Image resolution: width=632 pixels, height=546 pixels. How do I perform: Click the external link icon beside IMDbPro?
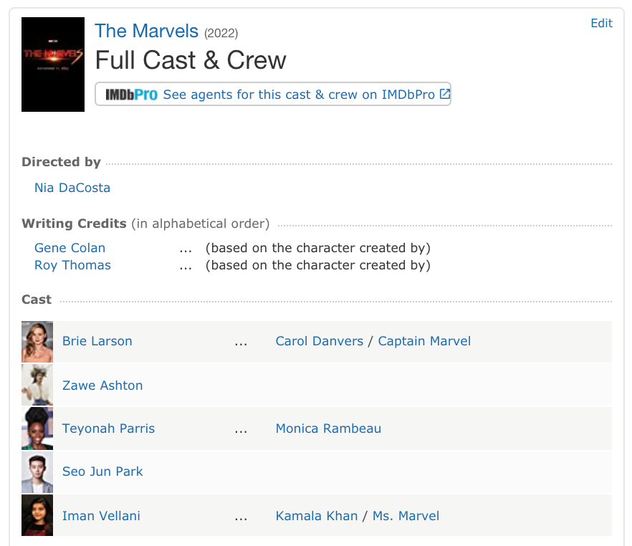pyautogui.click(x=444, y=94)
